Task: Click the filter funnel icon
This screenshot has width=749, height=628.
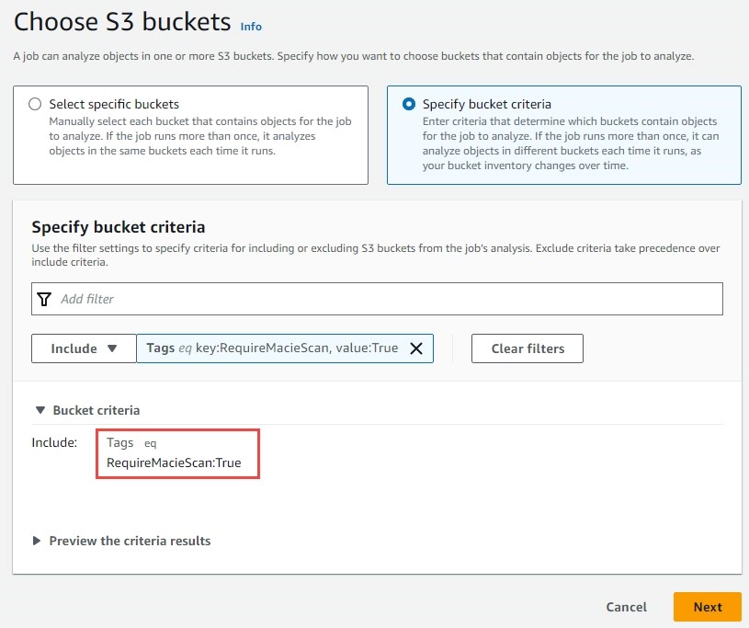Action: coord(44,299)
